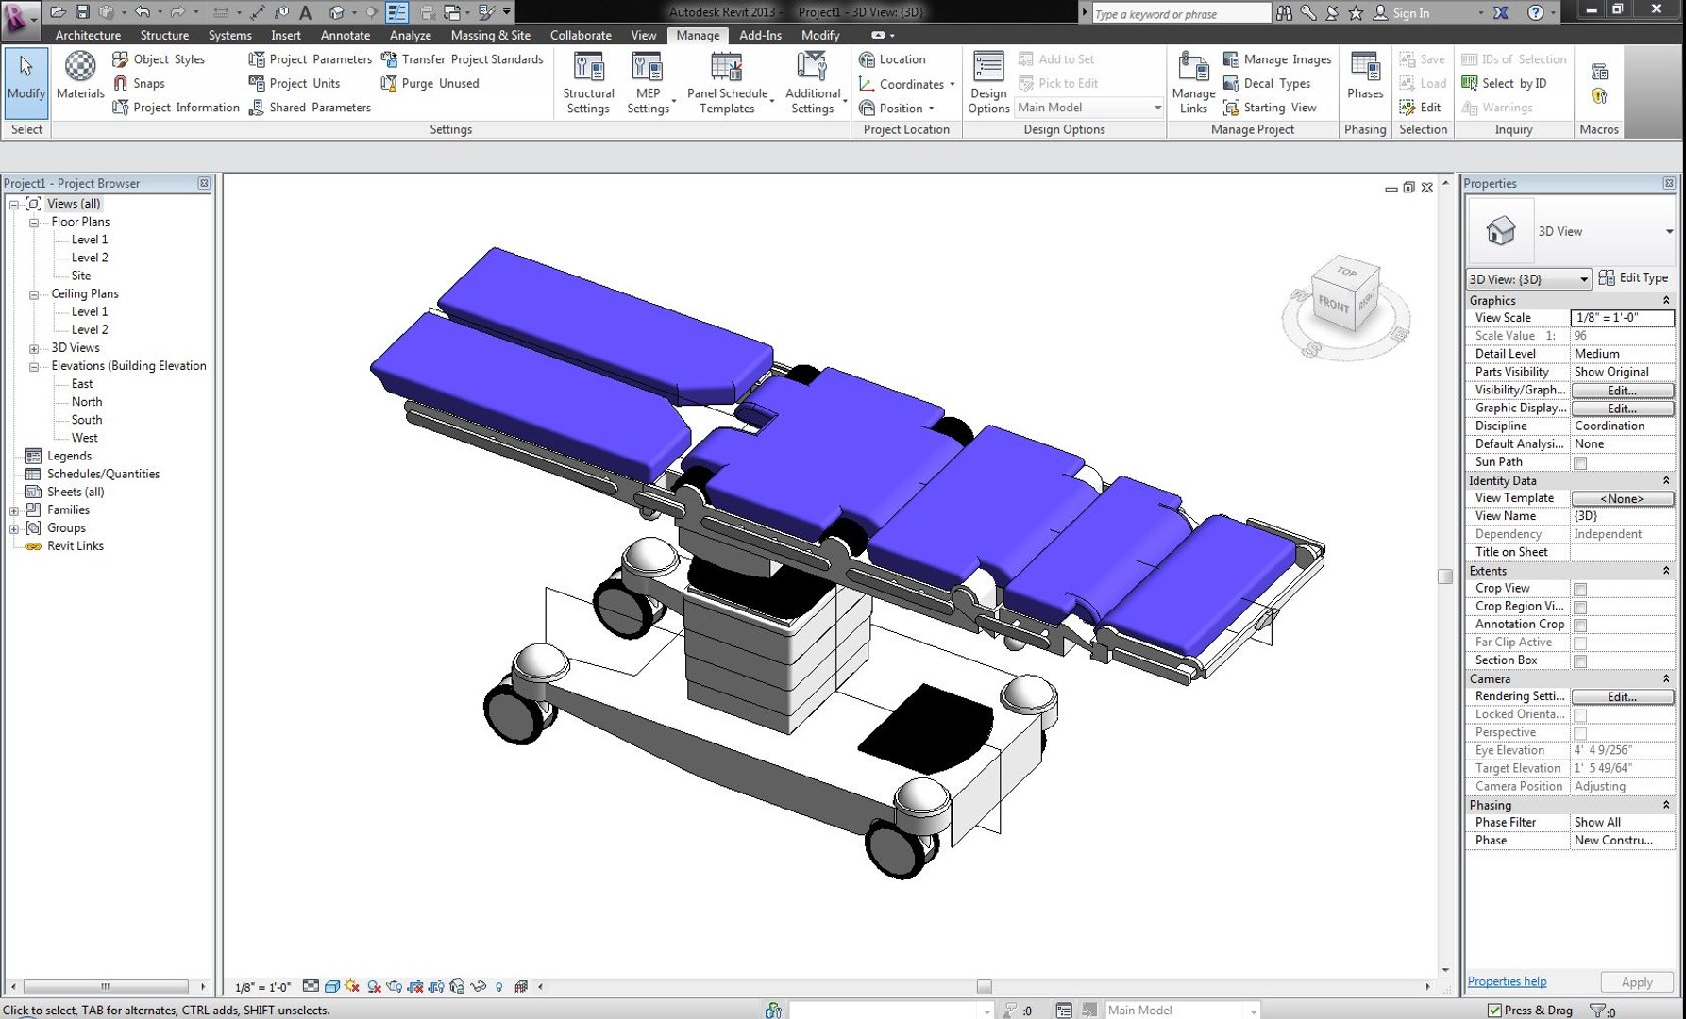
Task: Click the Location tool
Action: [892, 59]
